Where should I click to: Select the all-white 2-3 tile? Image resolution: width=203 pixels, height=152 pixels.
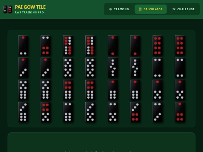[158, 112]
